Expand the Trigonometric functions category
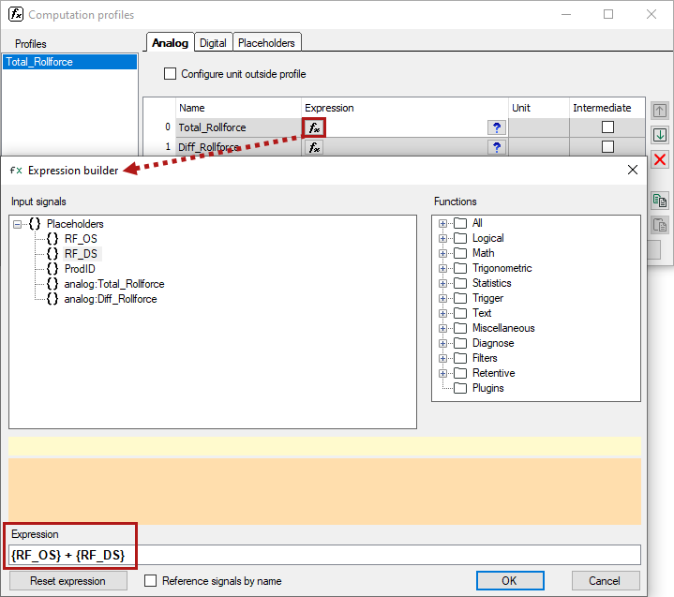Screen dimensions: 674x597 (x=442, y=269)
